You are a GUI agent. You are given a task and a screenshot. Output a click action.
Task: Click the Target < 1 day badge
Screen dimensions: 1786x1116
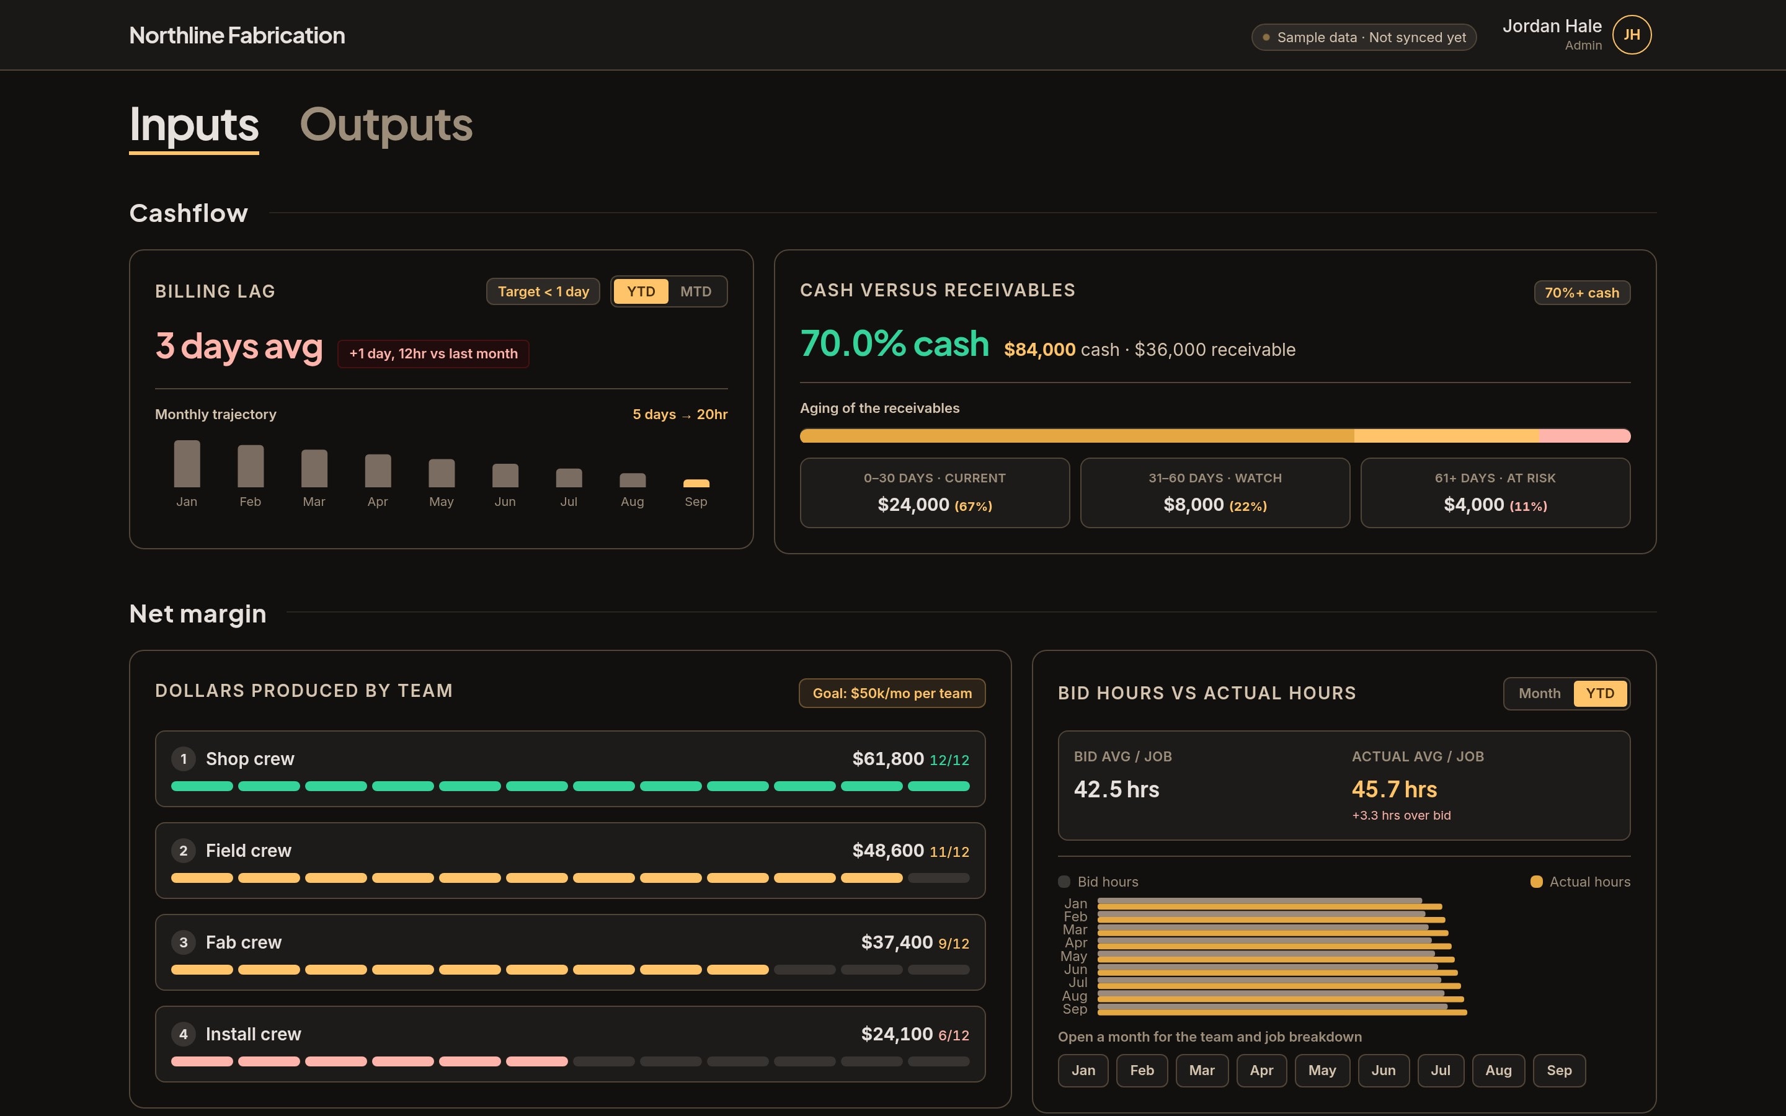point(543,291)
